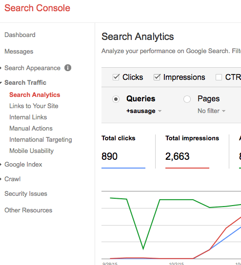The image size is (241, 265).
Task: Open the Pages No filter dropdown
Action: coord(212,111)
